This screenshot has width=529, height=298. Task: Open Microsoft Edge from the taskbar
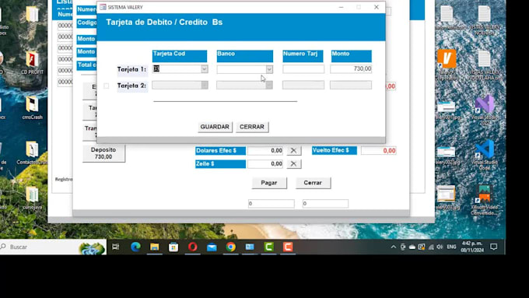[135, 247]
